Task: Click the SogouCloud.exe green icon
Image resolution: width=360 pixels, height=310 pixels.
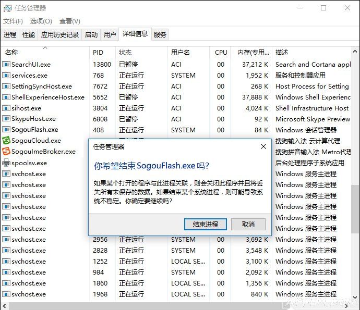Action: 6,141
